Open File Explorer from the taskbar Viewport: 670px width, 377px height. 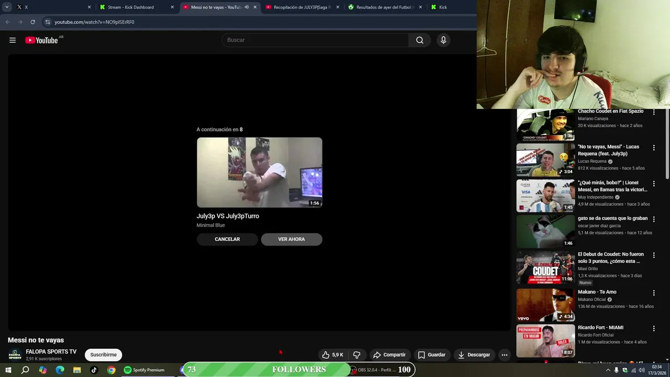[77, 370]
